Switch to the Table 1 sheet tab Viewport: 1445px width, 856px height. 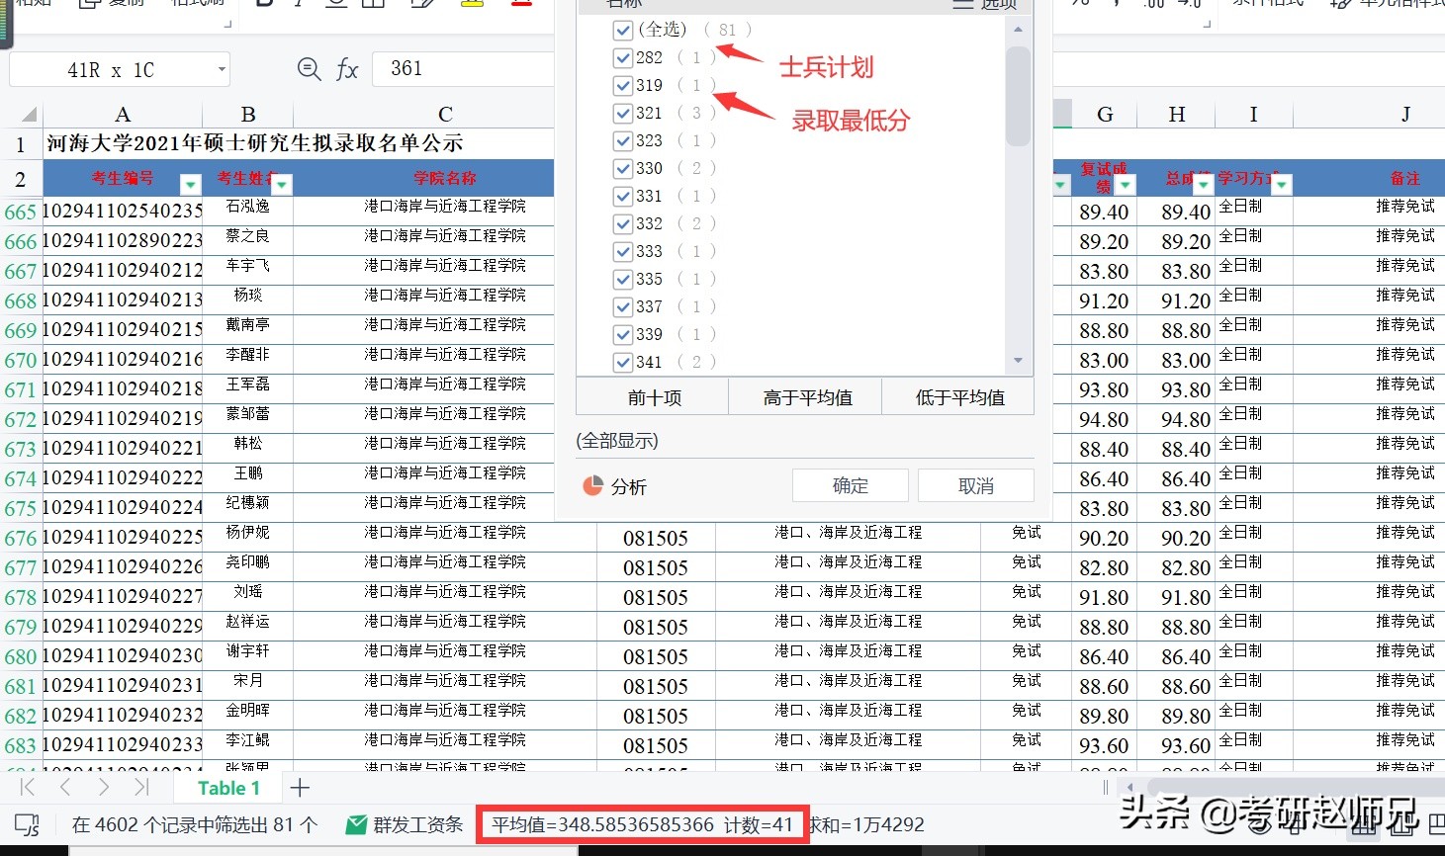(x=227, y=787)
